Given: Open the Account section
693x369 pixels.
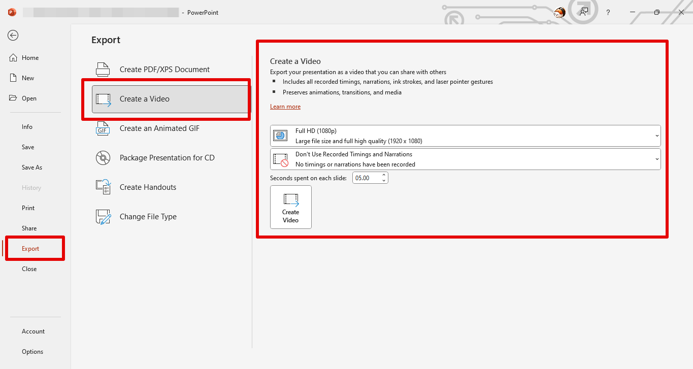Looking at the screenshot, I should (x=33, y=331).
